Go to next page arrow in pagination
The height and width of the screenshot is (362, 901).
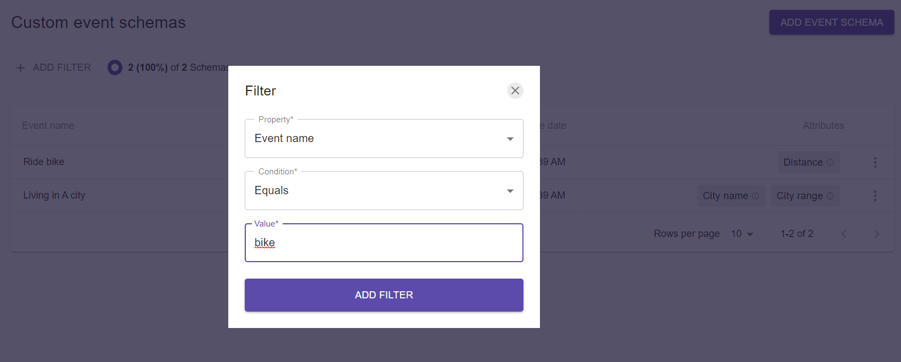point(876,234)
